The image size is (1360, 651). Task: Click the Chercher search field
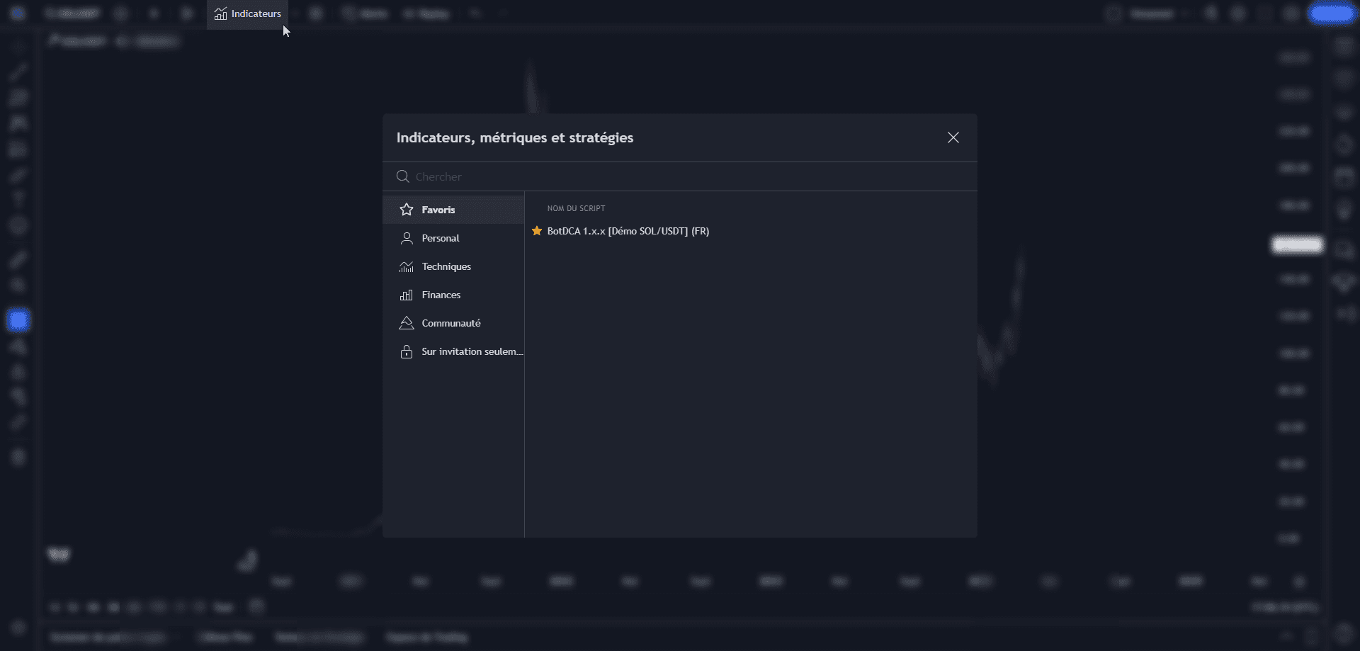(680, 177)
